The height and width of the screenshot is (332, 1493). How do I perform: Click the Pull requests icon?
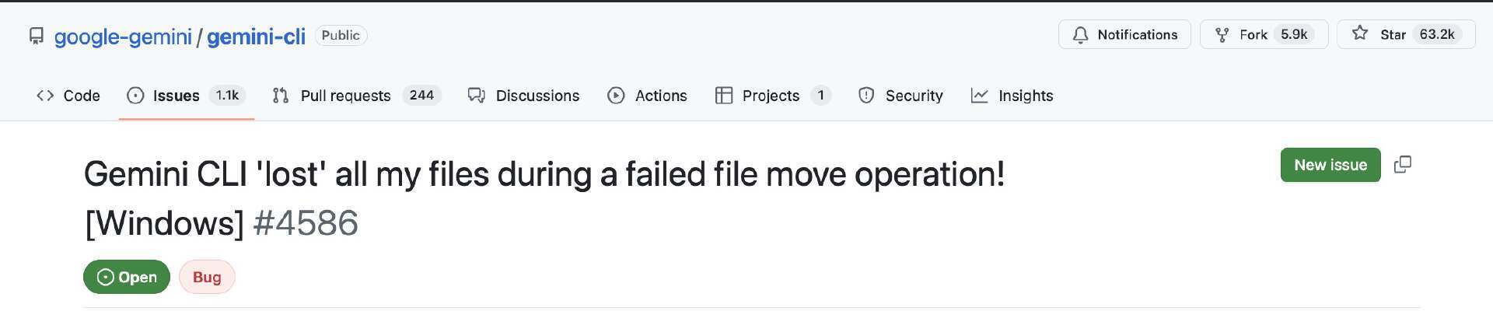[281, 96]
